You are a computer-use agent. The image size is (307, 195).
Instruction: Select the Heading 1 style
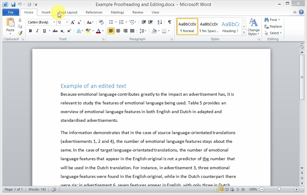coord(230,26)
